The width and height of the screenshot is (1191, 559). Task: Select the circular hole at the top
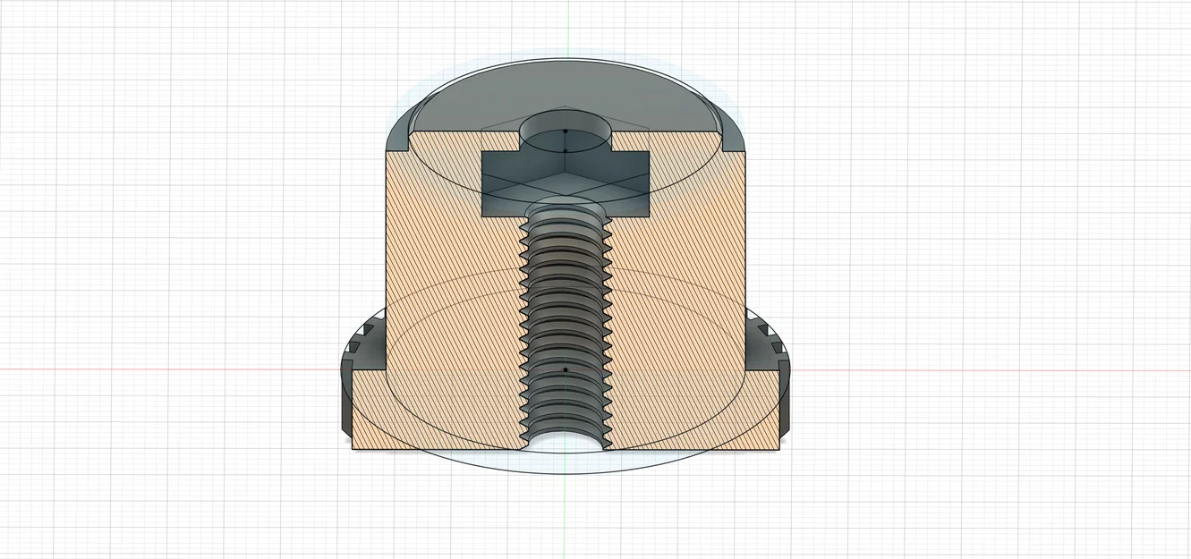coord(565,131)
